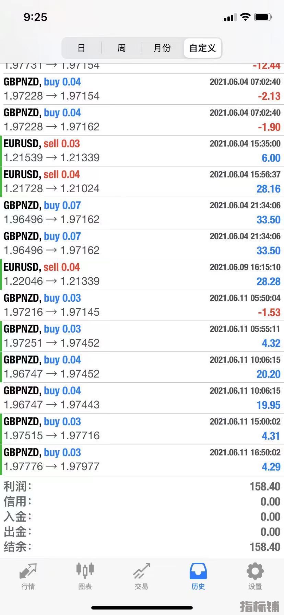Select 自定义 custom period segment
This screenshot has height=615, width=284.
pyautogui.click(x=203, y=48)
